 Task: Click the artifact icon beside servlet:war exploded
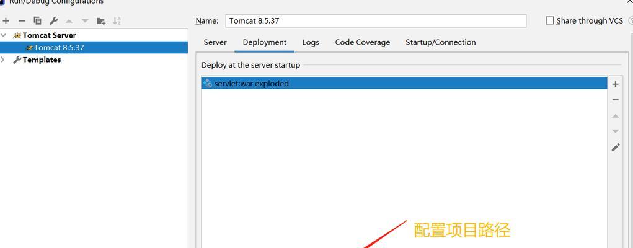coord(208,83)
